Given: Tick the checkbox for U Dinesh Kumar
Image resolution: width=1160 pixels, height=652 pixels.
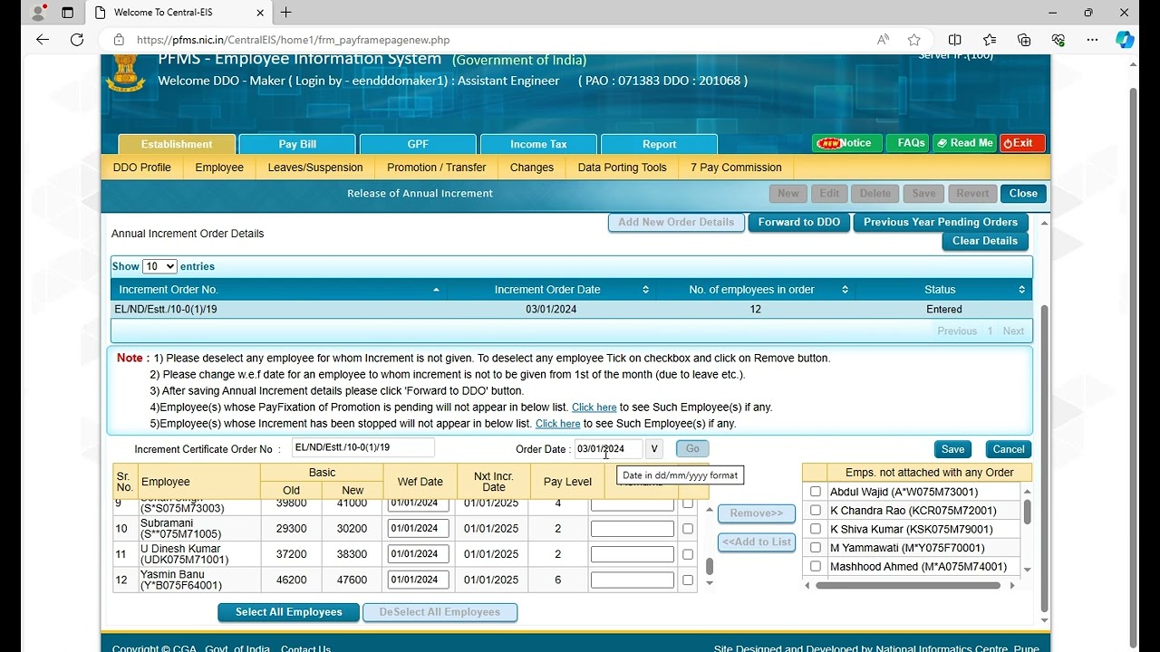Looking at the screenshot, I should [688, 554].
